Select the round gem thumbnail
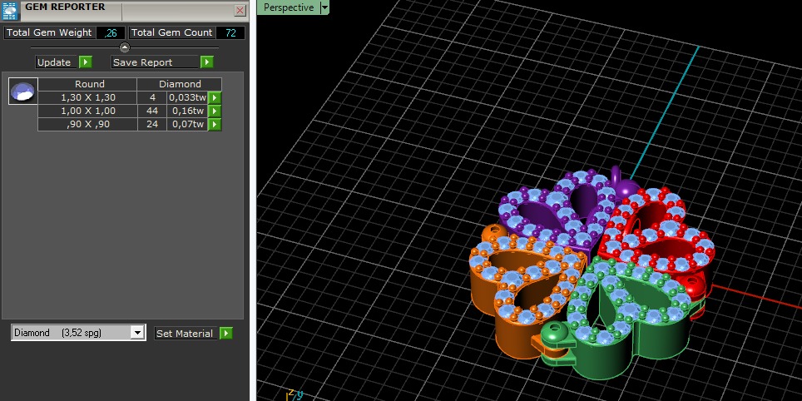Screen dimensions: 802x401 point(23,92)
